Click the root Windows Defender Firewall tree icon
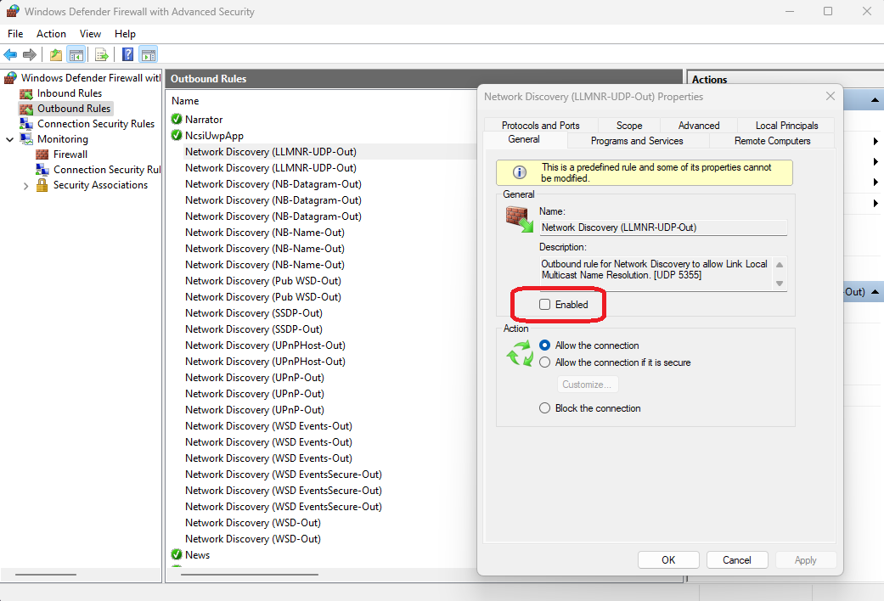 point(10,78)
